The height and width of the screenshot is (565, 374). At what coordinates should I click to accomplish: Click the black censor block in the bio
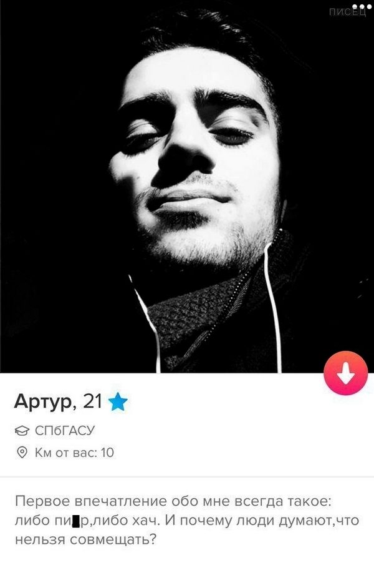click(76, 521)
